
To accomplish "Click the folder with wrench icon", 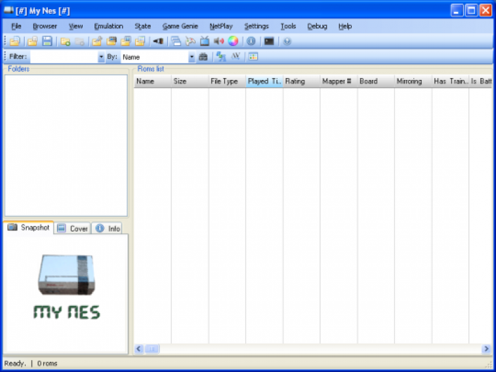I will 97,41.
